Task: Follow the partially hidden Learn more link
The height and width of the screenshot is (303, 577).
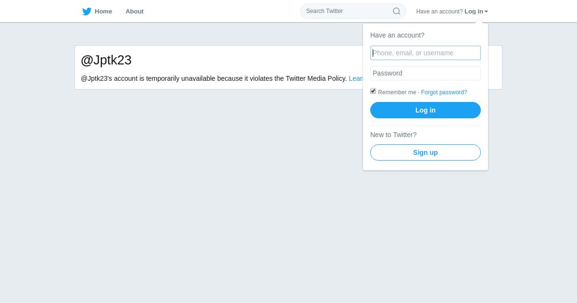Action: pos(356,78)
